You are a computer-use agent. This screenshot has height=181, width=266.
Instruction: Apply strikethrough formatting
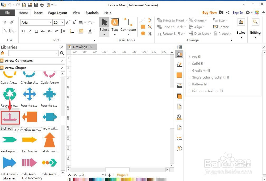[x=43, y=31]
